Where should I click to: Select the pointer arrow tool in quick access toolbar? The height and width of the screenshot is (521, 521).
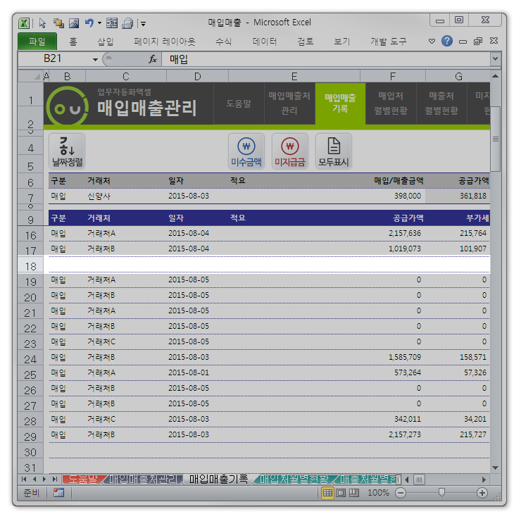click(42, 23)
